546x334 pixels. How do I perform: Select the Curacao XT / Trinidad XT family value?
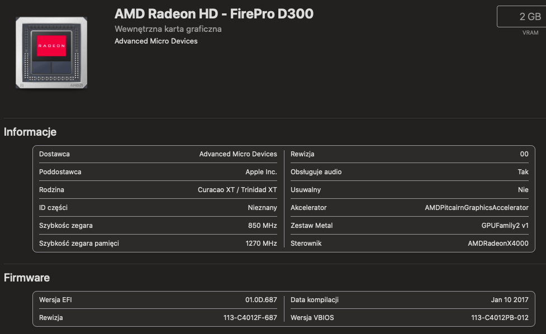[x=237, y=190]
